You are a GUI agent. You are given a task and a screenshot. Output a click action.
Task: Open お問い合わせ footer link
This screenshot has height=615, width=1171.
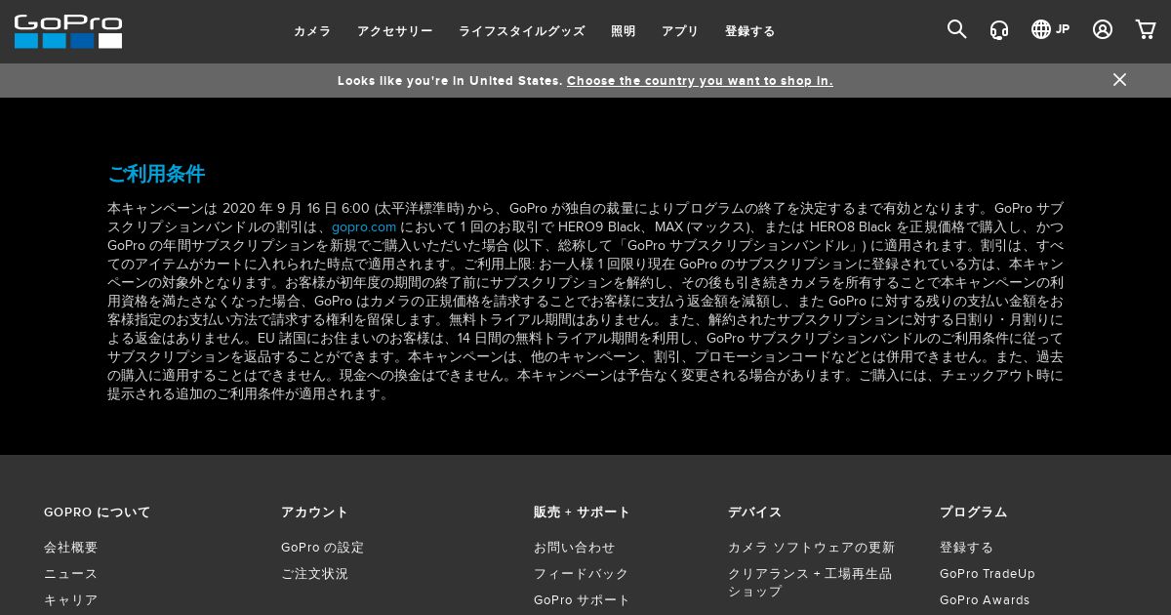point(575,548)
